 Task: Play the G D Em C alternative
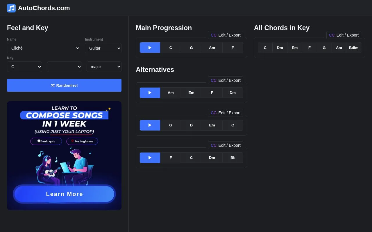coord(150,125)
